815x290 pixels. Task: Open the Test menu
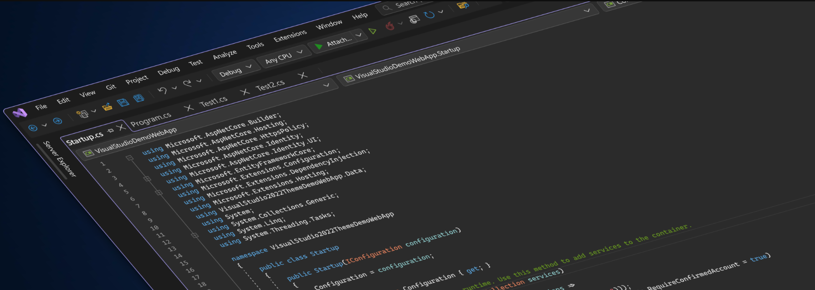pos(195,62)
